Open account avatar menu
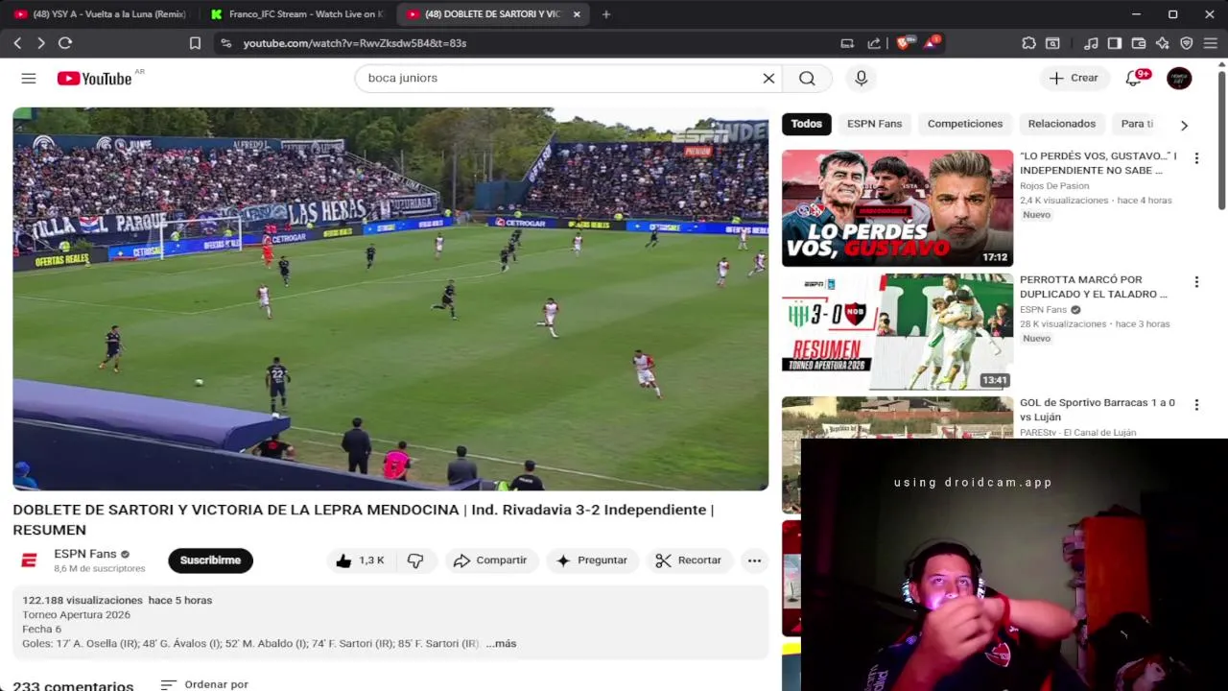 (x=1179, y=79)
